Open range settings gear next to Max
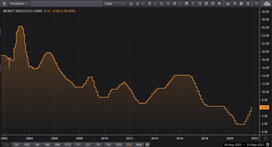The width and height of the screenshot is (272, 147). (147, 145)
